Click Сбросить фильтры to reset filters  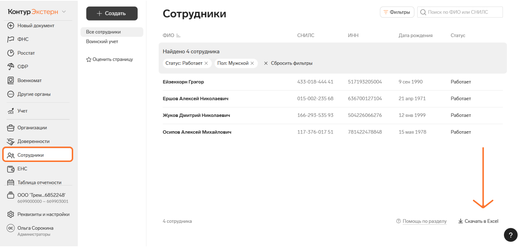click(288, 63)
